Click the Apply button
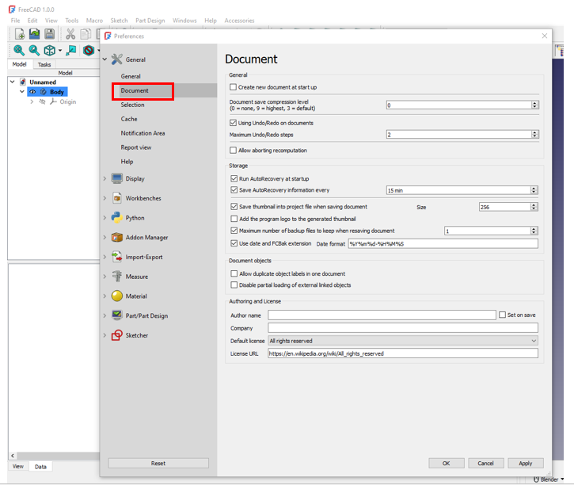The image size is (574, 485). click(x=525, y=463)
